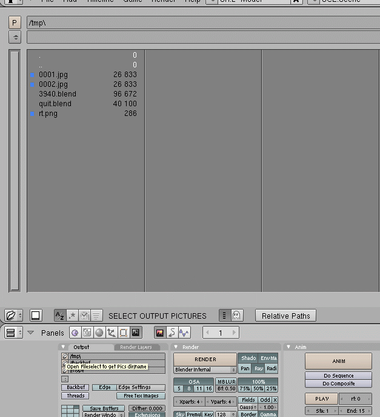Click the Relative Paths button
This screenshot has width=380, height=417.
pos(285,316)
